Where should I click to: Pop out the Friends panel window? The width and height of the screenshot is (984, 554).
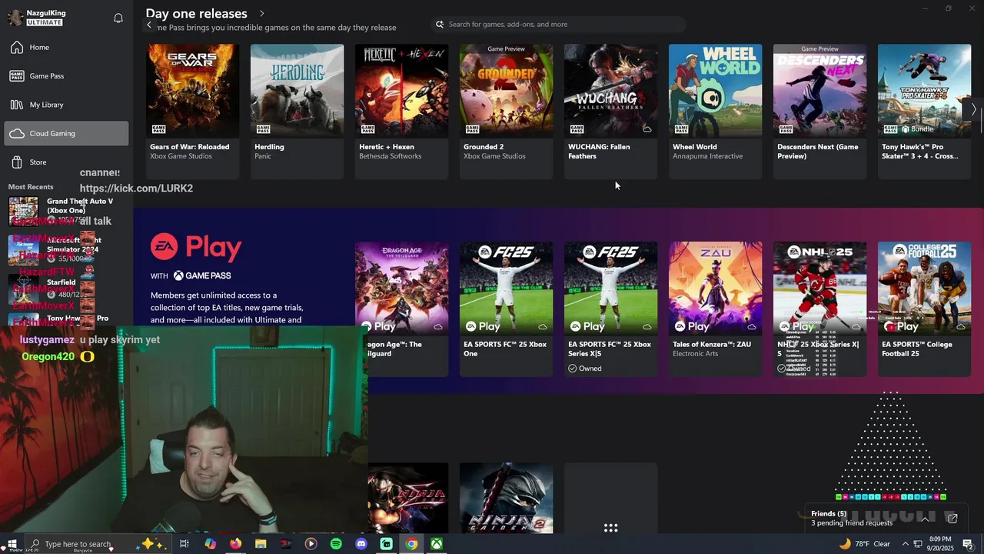[x=952, y=519]
